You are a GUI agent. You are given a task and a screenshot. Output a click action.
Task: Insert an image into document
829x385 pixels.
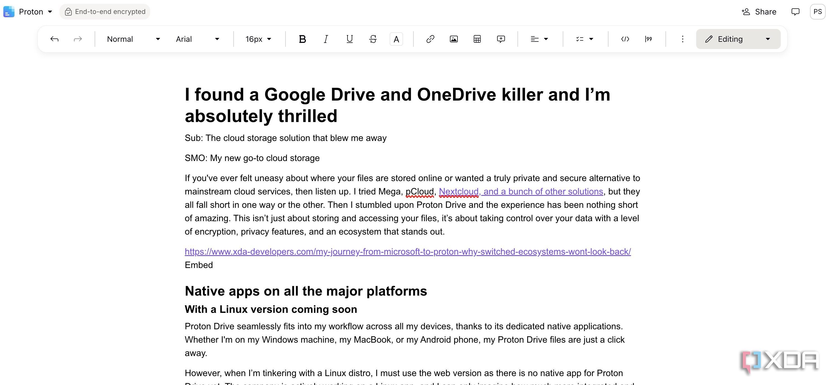pyautogui.click(x=454, y=39)
